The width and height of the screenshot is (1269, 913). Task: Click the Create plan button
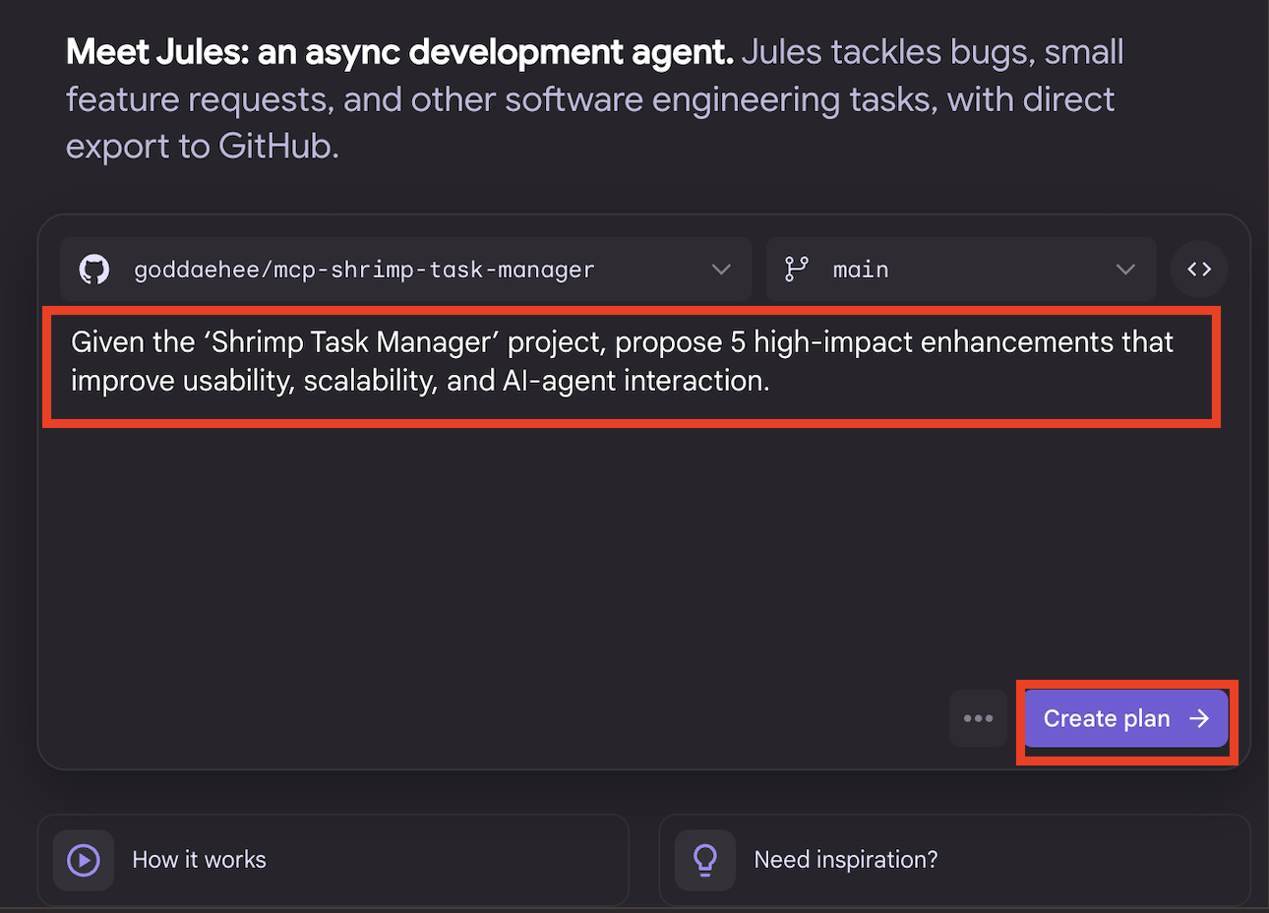1126,718
